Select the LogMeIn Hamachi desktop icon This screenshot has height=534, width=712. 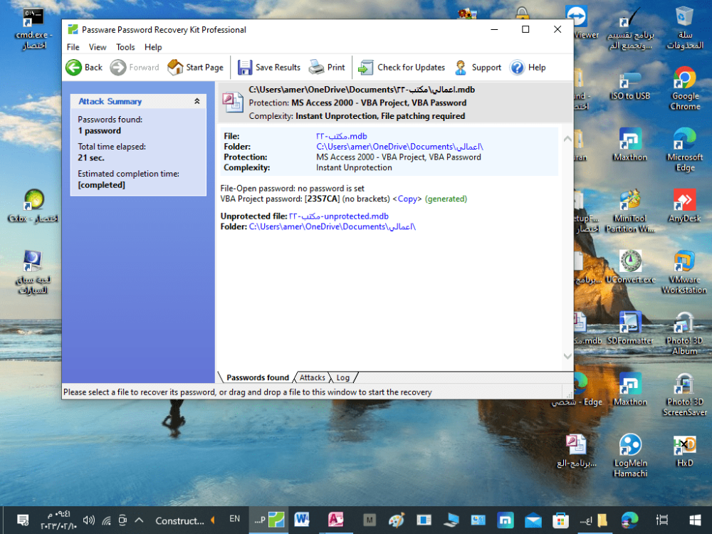pyautogui.click(x=630, y=456)
